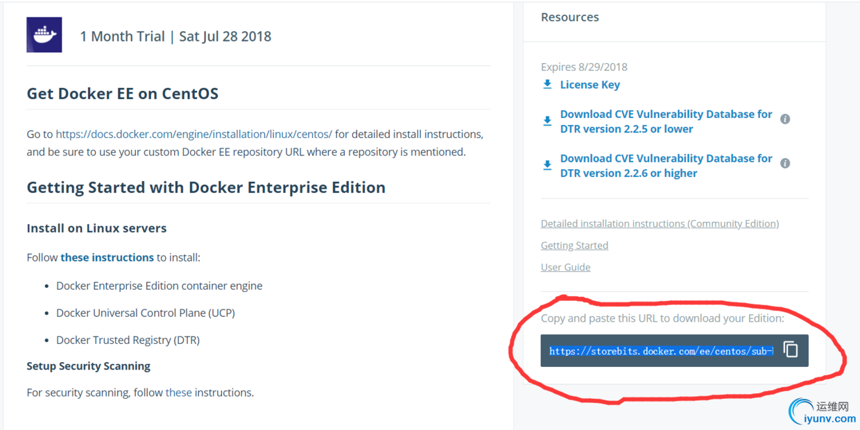Open the 'these' security scanning instructions link
Image resolution: width=860 pixels, height=430 pixels.
179,393
